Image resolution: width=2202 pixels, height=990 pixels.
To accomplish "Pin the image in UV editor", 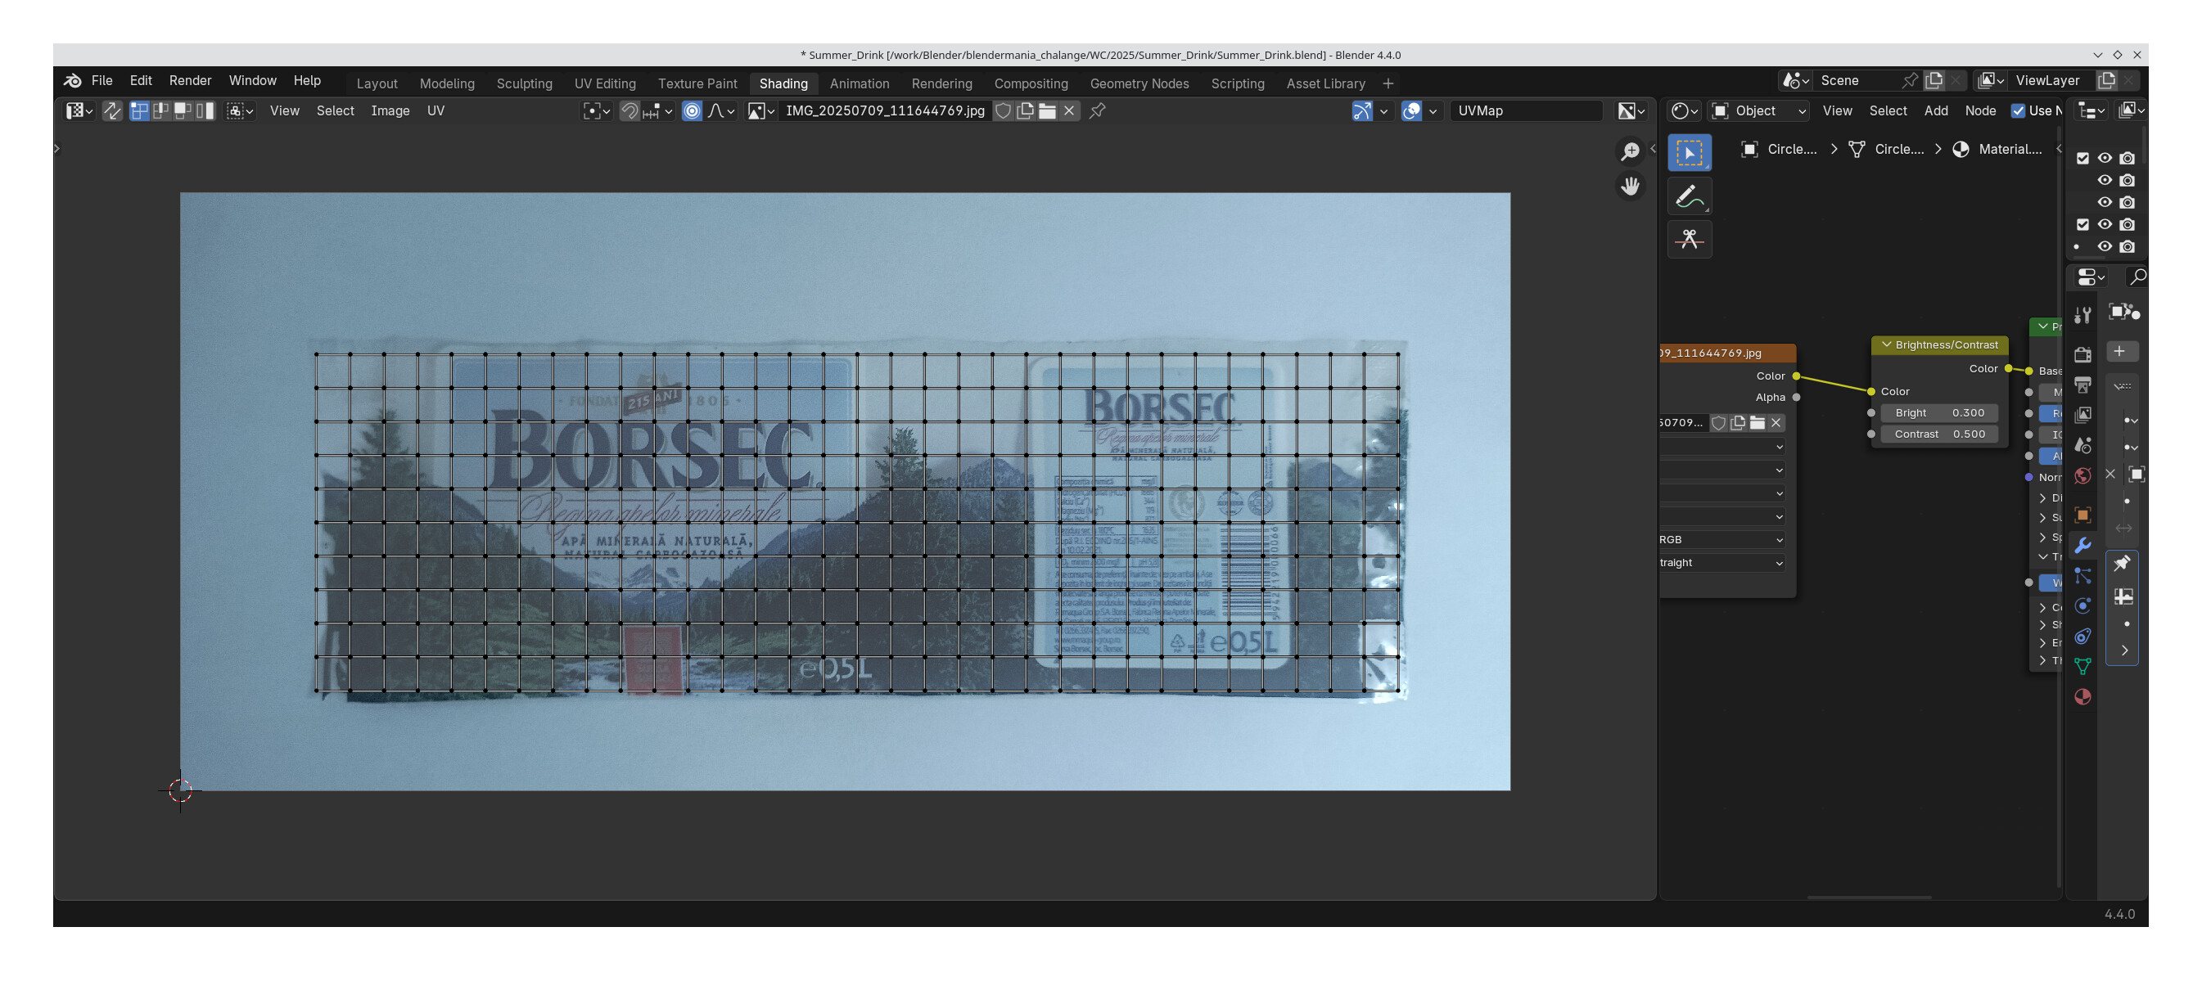I will (x=1098, y=110).
